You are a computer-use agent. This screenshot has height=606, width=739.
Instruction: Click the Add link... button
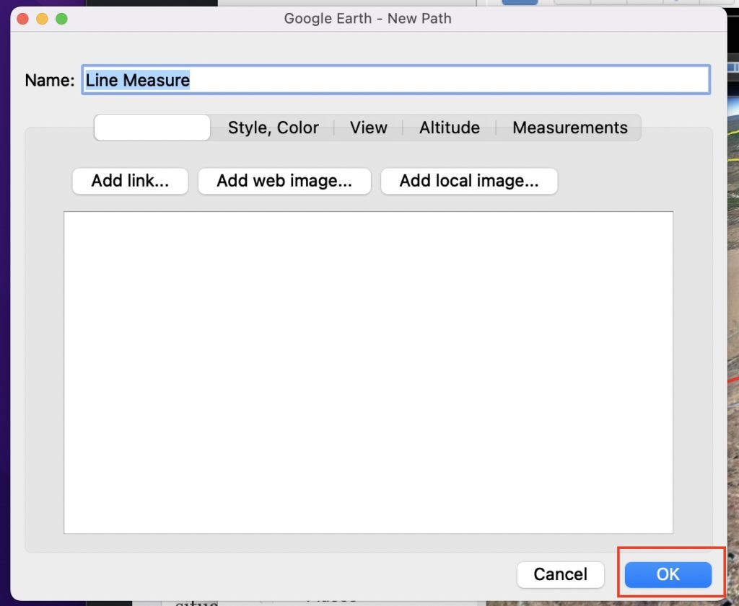pos(130,181)
